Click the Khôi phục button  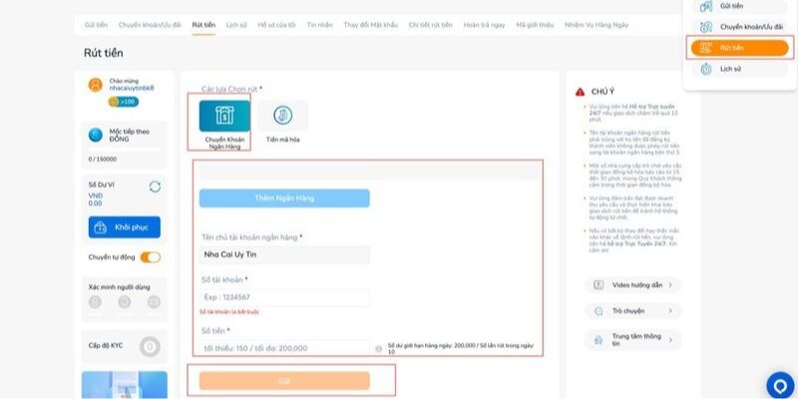(124, 227)
